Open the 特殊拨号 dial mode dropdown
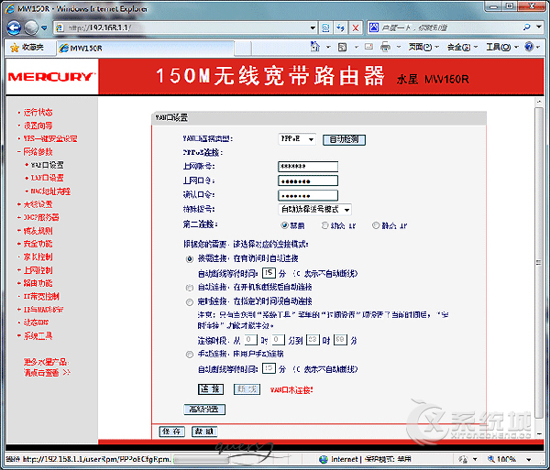 (x=314, y=209)
